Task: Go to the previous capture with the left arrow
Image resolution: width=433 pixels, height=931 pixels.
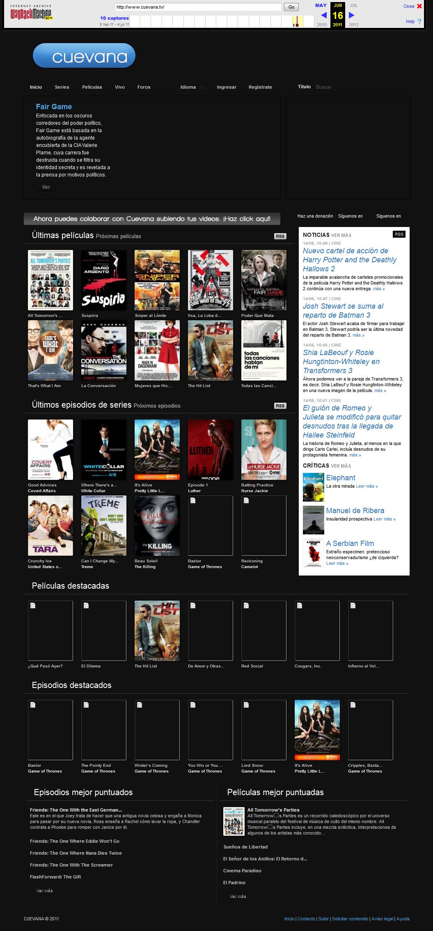Action: coord(324,15)
